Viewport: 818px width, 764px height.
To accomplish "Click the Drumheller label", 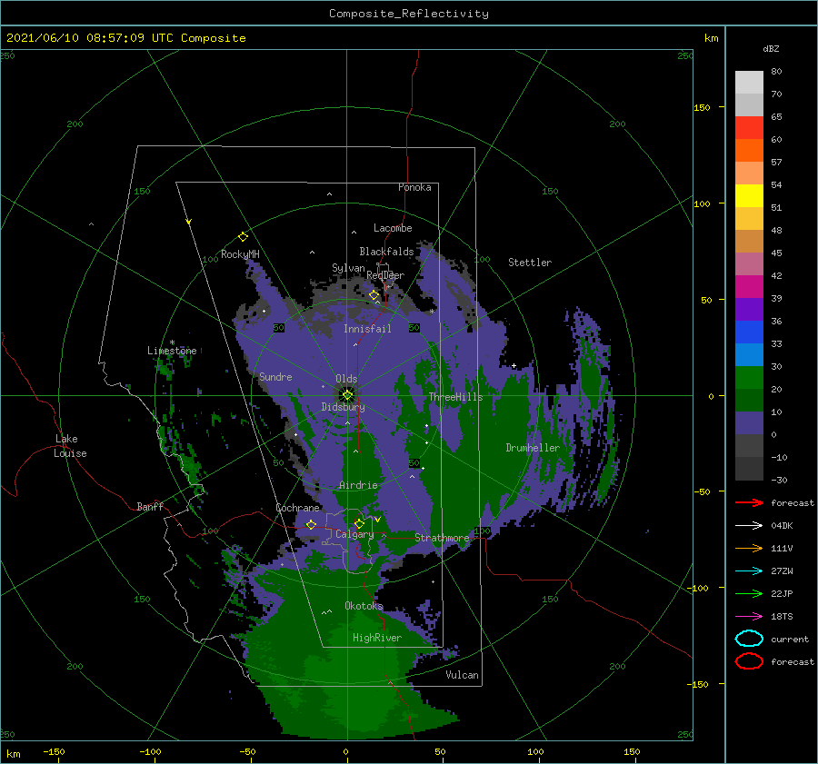I will (533, 448).
